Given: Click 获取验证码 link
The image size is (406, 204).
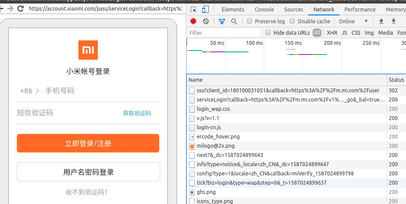Looking at the screenshot, I should [137, 113].
